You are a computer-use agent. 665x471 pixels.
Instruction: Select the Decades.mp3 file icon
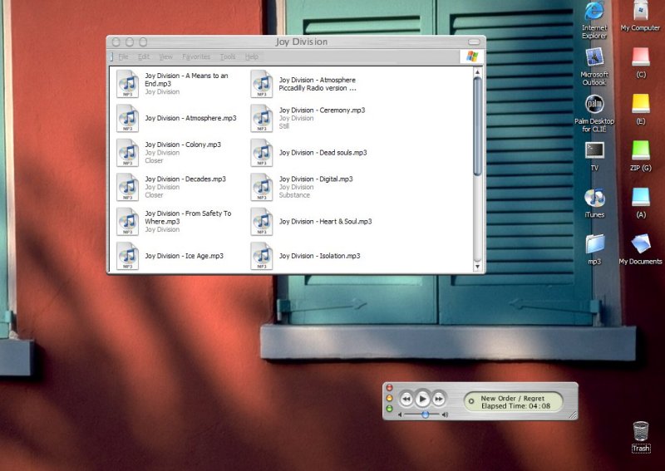[128, 187]
